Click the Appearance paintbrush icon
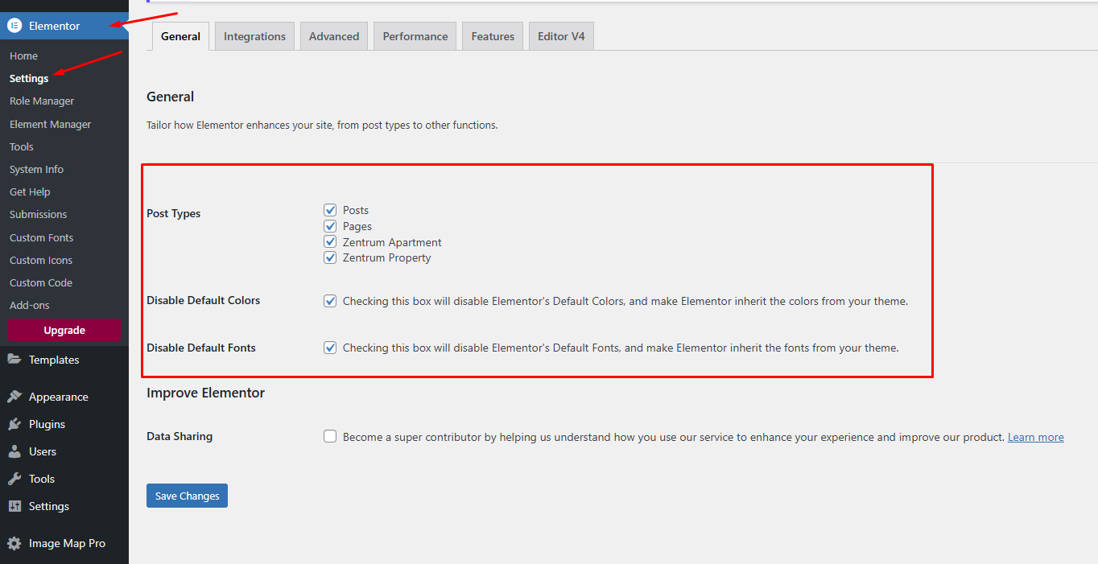The width and height of the screenshot is (1098, 564). click(14, 397)
